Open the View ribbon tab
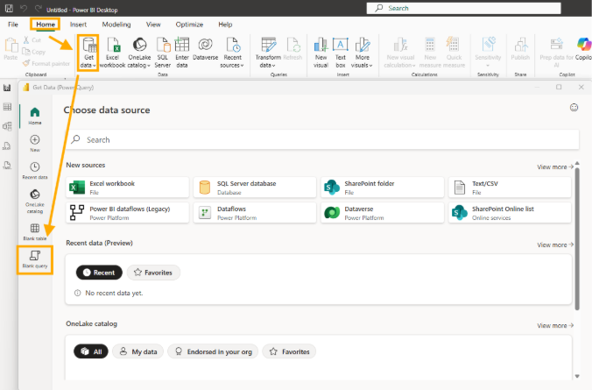This screenshot has height=390, width=592. tap(153, 25)
